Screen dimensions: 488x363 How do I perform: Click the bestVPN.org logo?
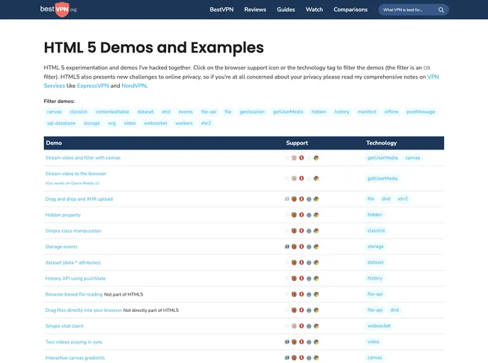(58, 9)
